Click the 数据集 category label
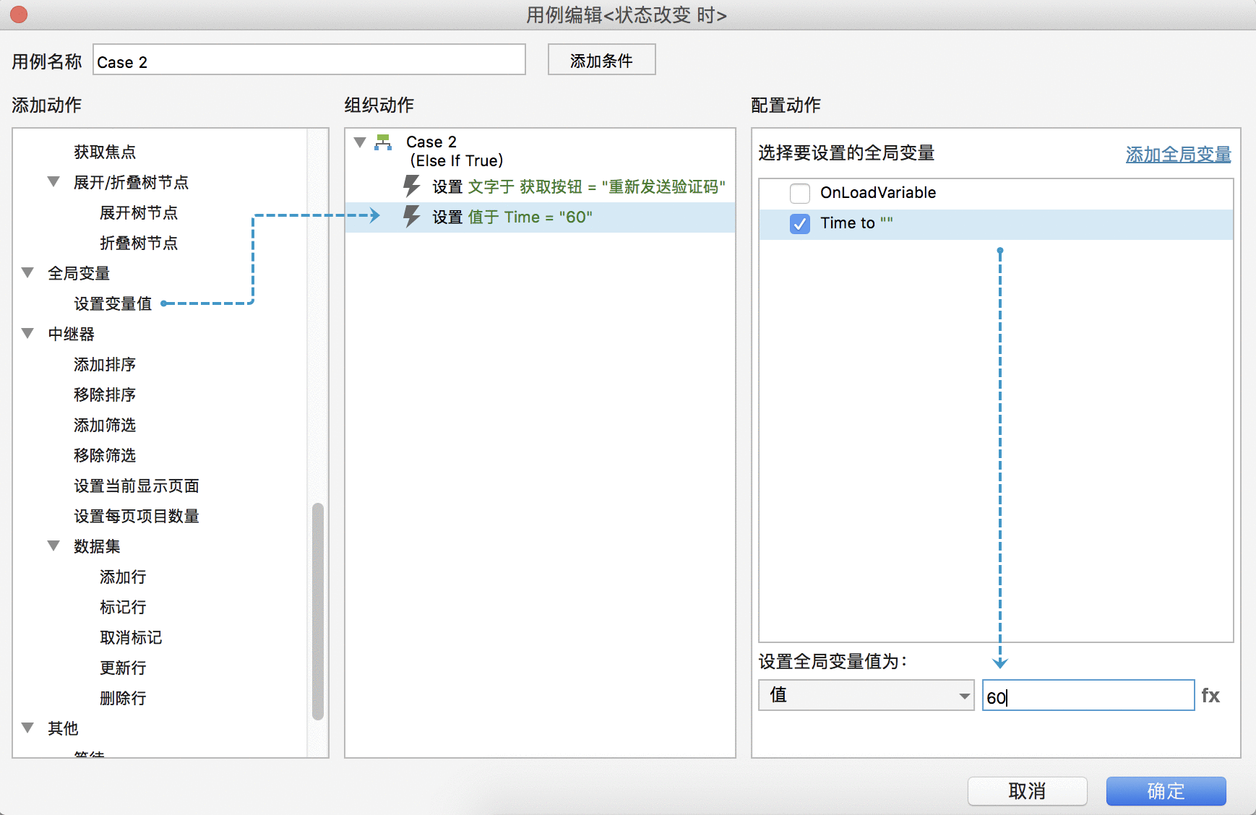 97,546
